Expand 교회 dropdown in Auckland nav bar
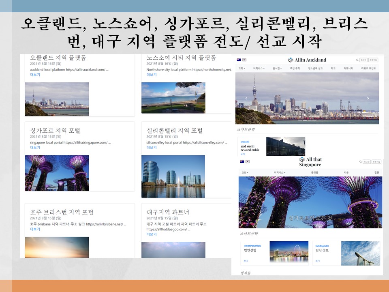The image size is (389, 292). (242, 69)
